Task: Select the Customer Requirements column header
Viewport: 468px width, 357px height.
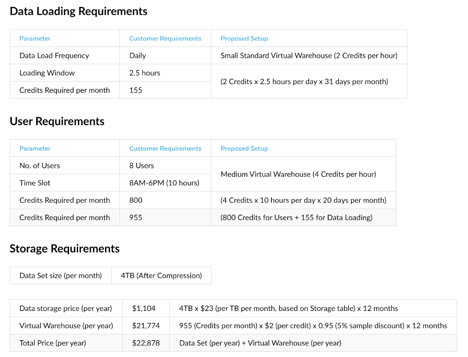Action: point(165,38)
